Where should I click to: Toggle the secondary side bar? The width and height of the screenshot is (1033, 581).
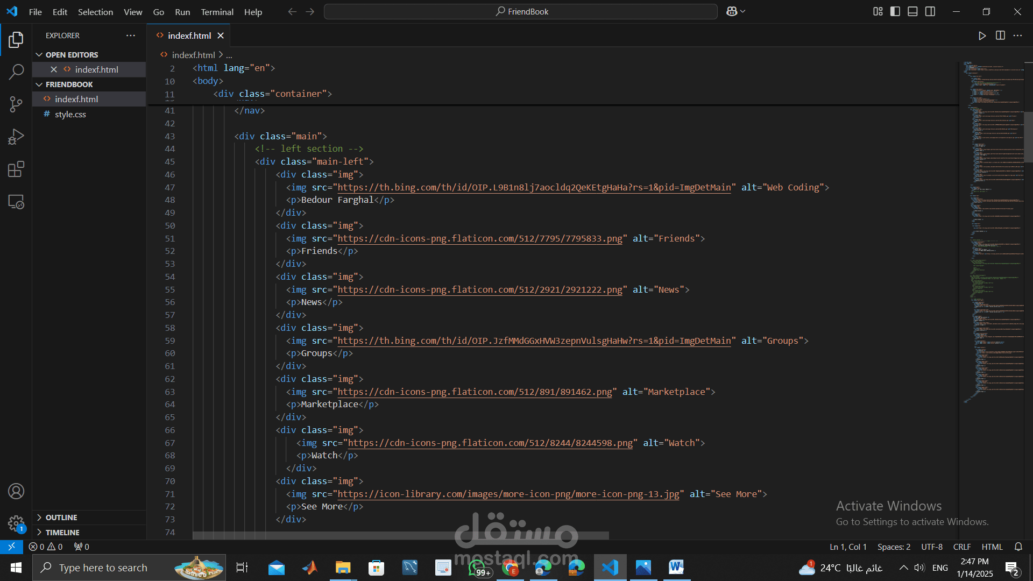pyautogui.click(x=930, y=11)
